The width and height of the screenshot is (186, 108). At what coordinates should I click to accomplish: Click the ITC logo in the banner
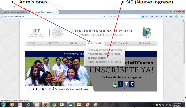click(124, 85)
